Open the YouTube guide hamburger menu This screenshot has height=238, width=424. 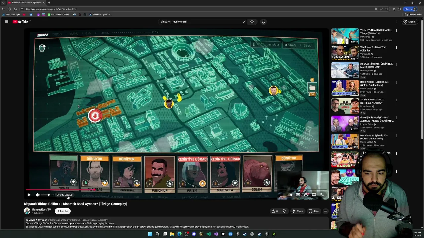click(x=6, y=22)
